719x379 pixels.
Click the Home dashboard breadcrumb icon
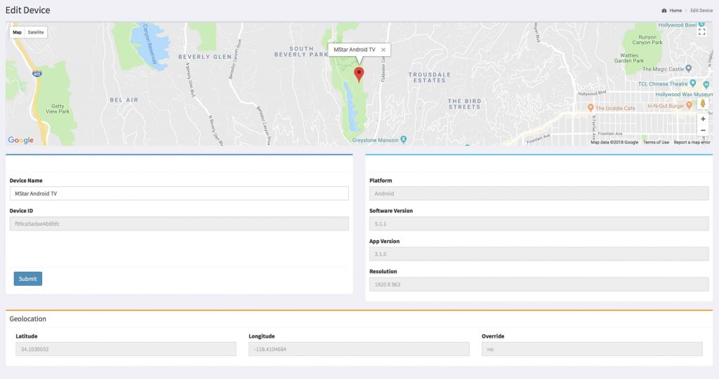pos(664,11)
